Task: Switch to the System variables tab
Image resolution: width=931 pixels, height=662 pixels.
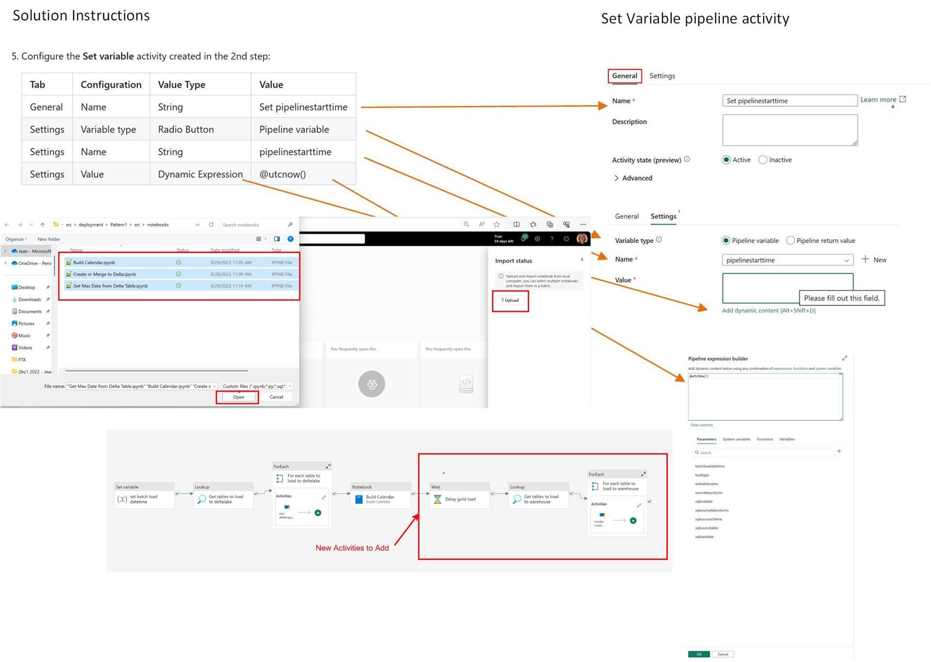Action: click(736, 440)
